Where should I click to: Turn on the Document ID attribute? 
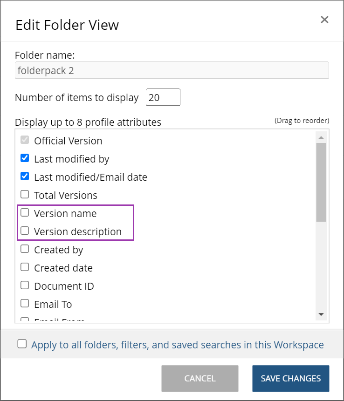point(25,285)
